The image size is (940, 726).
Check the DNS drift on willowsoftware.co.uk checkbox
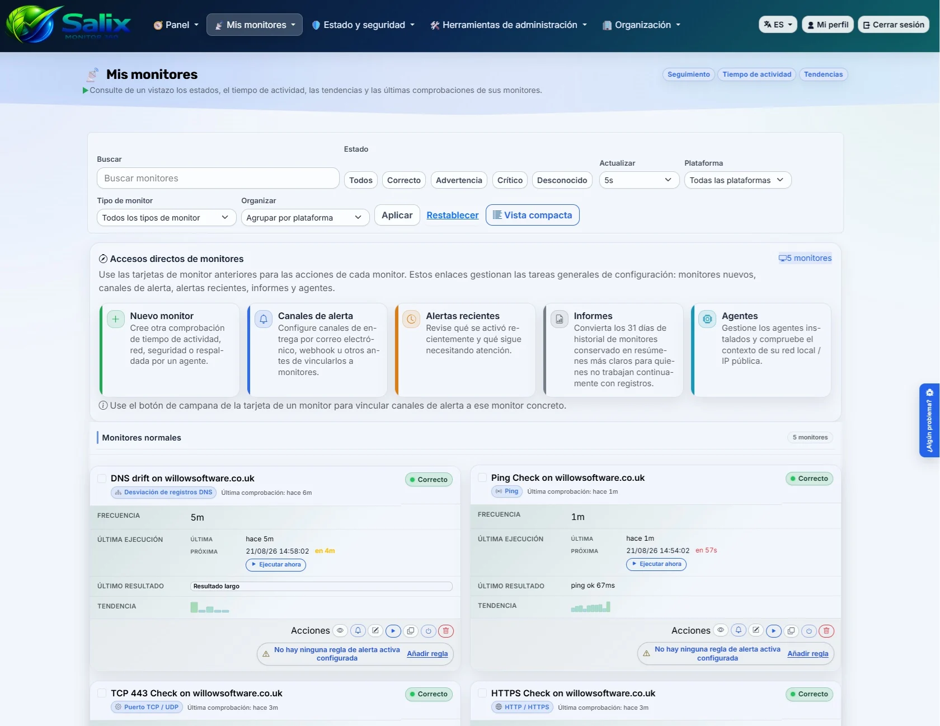click(x=102, y=479)
